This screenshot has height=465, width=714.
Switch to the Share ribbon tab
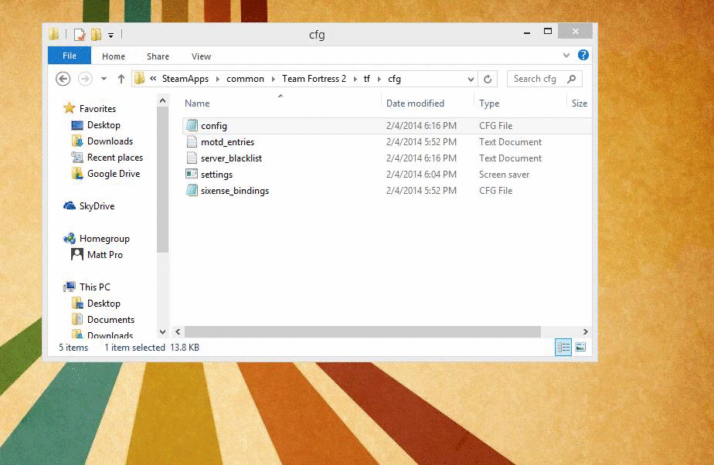tap(158, 56)
